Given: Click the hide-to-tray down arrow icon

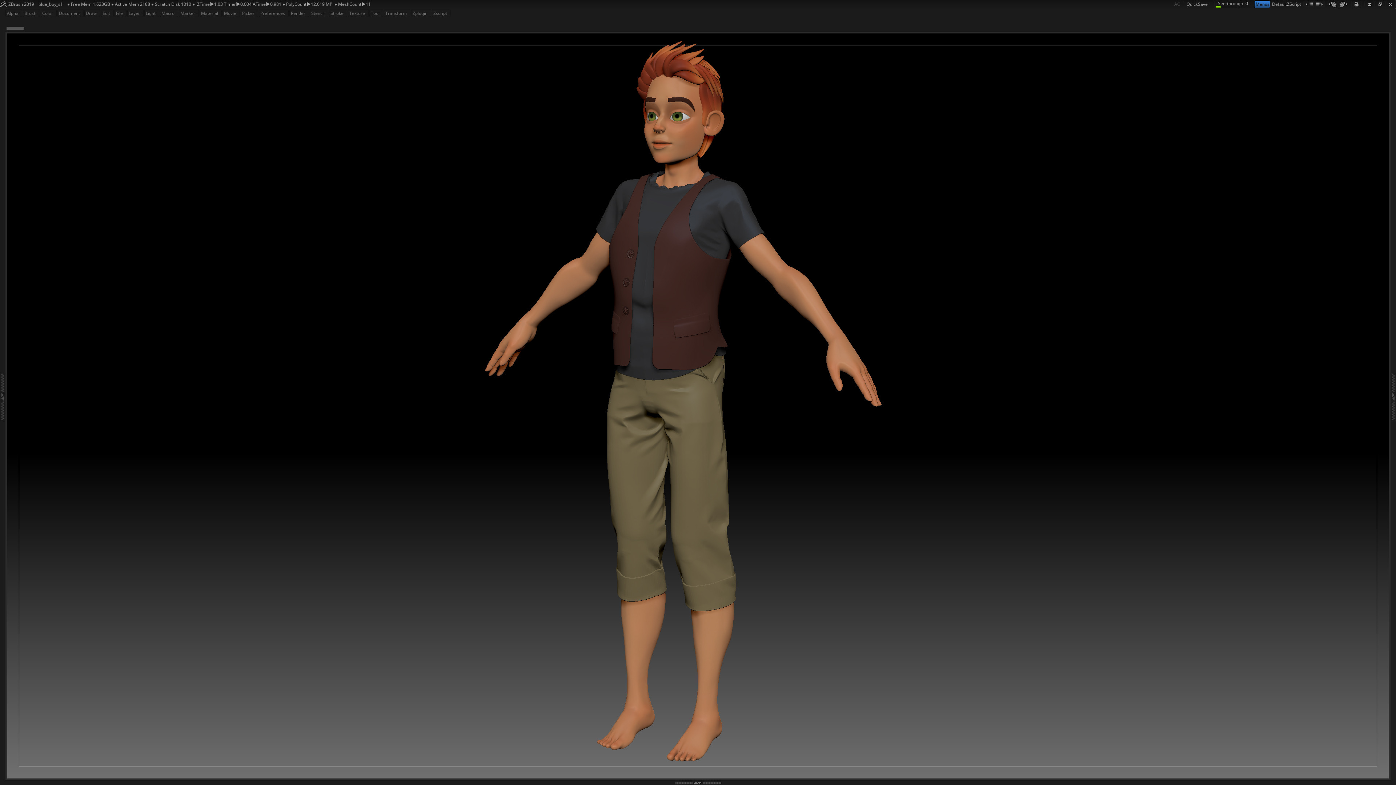Looking at the screenshot, I should coord(1369,4).
